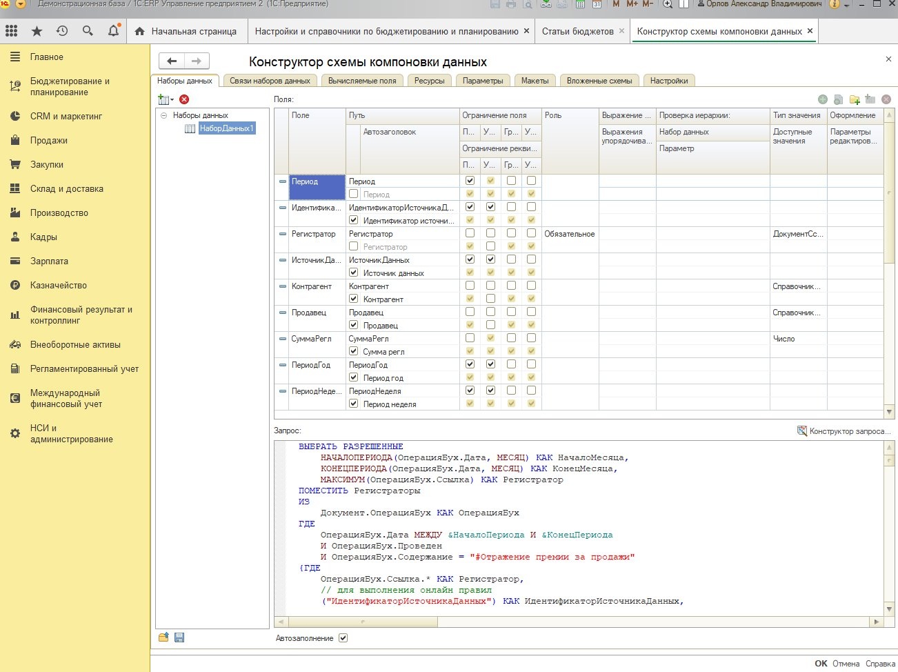Click the back navigation arrow

pyautogui.click(x=172, y=61)
